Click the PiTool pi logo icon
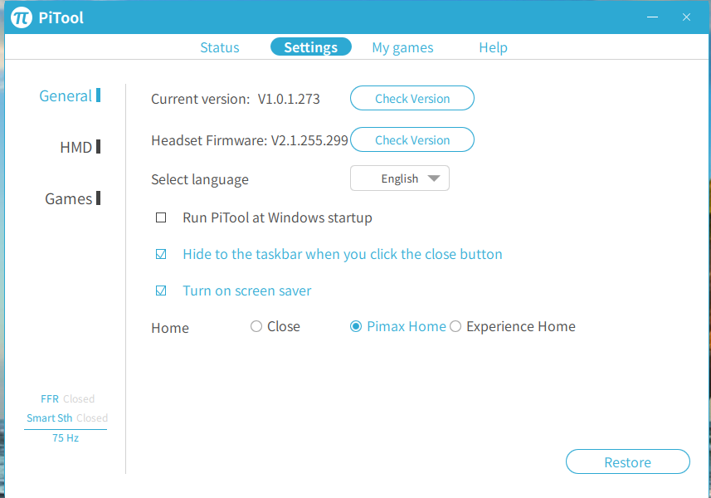711x498 pixels. tap(22, 17)
